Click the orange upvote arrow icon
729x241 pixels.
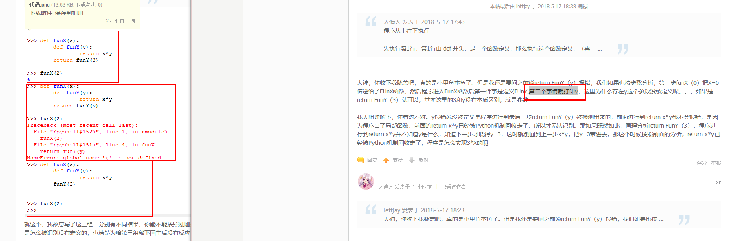pos(386,160)
